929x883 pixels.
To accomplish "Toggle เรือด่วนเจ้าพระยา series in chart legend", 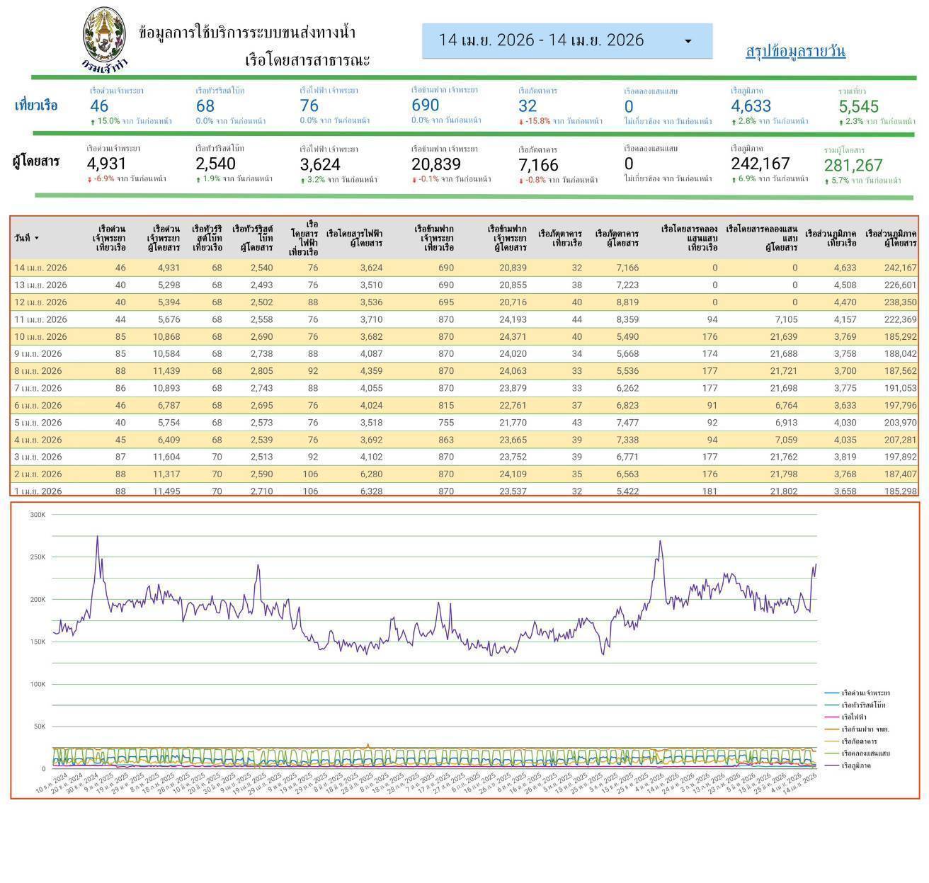I will pyautogui.click(x=865, y=693).
